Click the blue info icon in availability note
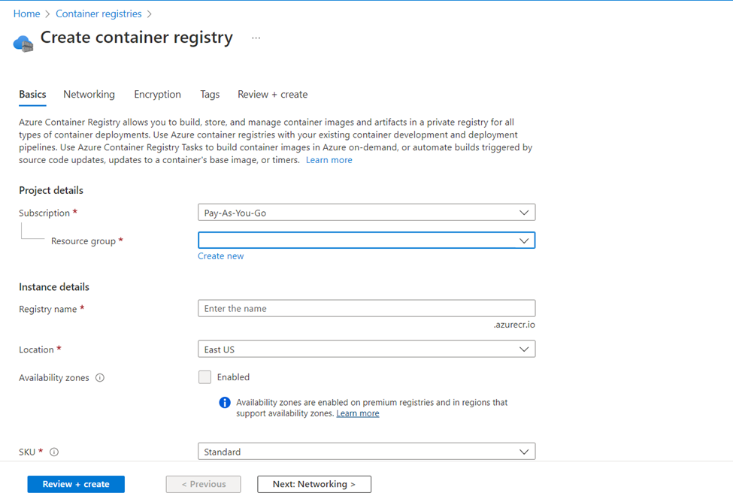Viewport: 733px width, 502px height. pos(223,402)
